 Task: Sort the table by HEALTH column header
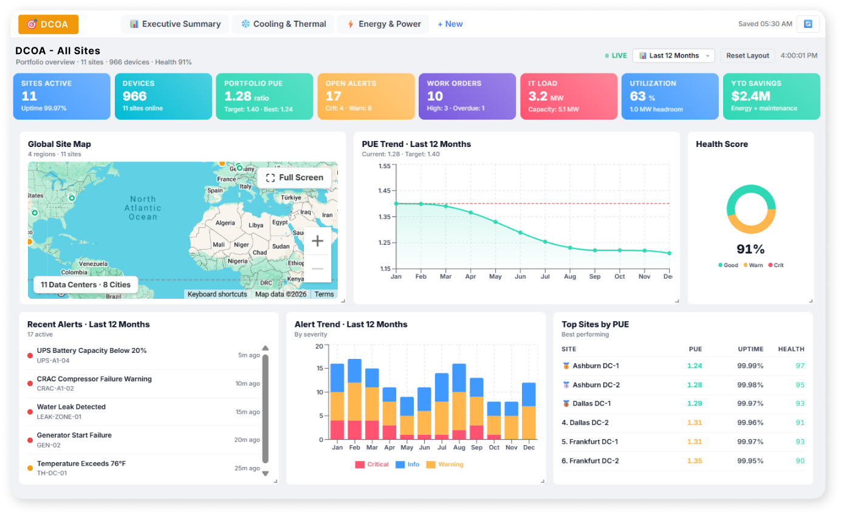[x=791, y=349]
